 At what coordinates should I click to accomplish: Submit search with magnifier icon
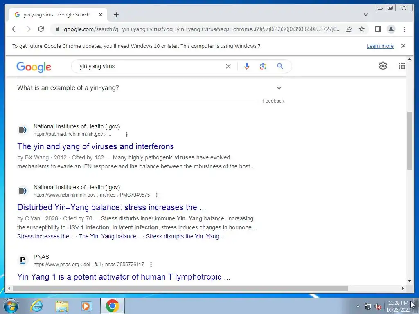point(280,66)
